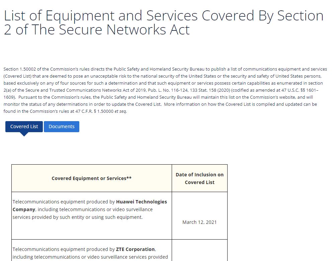Select the Covered List tab
The image size is (333, 261).
24,126
